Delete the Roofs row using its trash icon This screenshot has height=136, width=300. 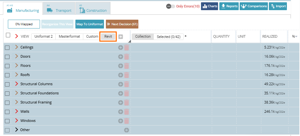pyautogui.click(x=127, y=75)
